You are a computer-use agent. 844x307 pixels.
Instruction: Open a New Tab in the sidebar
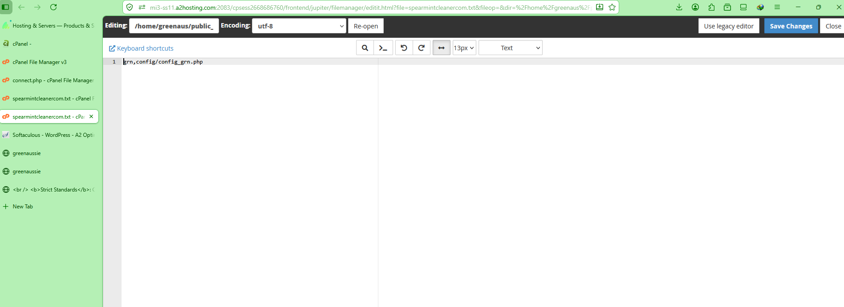(22, 207)
